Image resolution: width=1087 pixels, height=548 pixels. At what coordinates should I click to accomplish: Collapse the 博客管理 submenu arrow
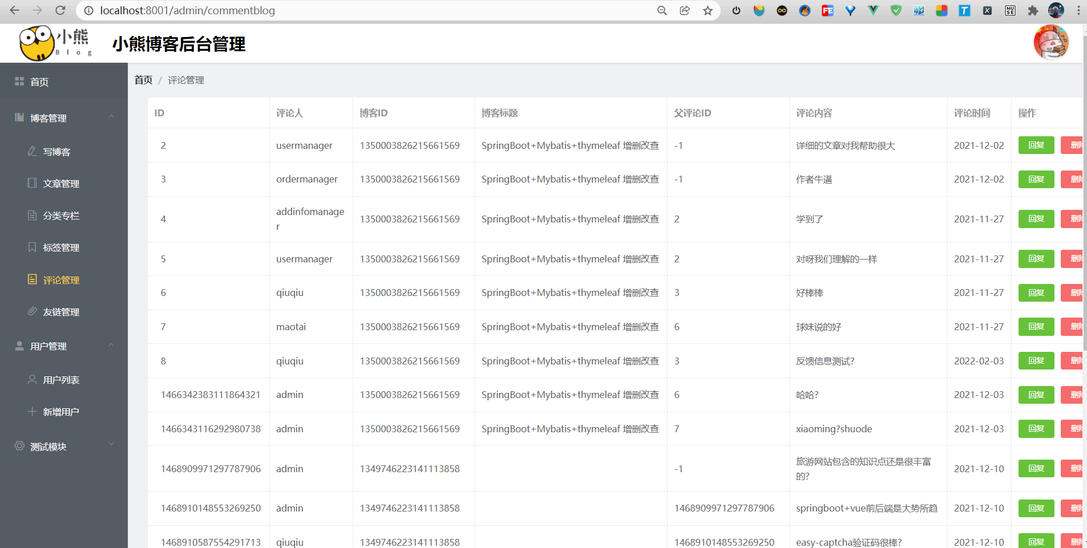tap(111, 117)
